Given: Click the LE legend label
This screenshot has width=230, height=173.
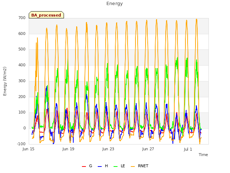Looking at the screenshot, I should pos(123,166).
